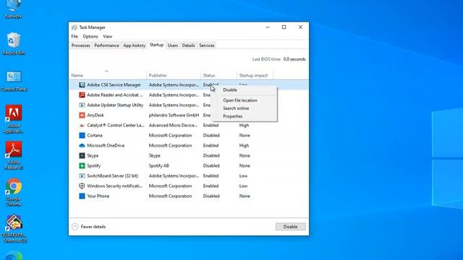Select the Spotify AB publisher cell
This screenshot has width=463, height=260.
[x=159, y=165]
